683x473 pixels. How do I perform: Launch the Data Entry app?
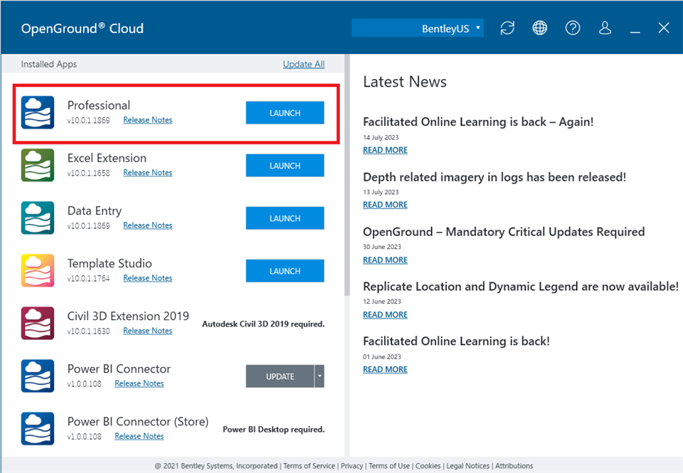[285, 218]
